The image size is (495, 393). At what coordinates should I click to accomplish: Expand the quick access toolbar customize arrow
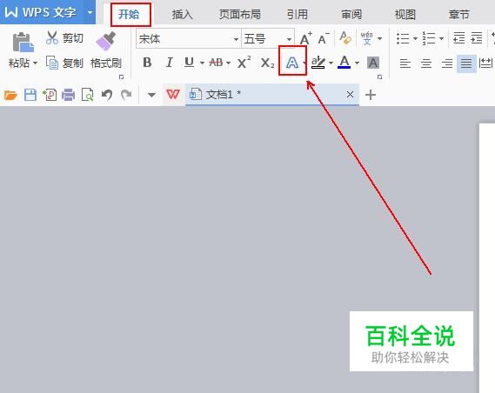coord(151,95)
